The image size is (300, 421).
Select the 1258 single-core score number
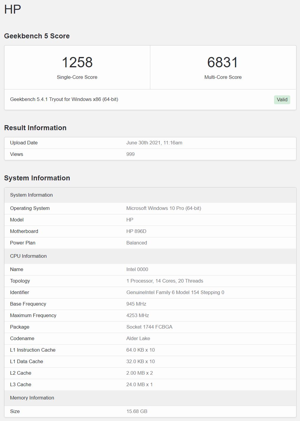tap(77, 62)
